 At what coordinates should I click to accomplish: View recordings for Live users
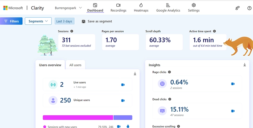pos(123,85)
